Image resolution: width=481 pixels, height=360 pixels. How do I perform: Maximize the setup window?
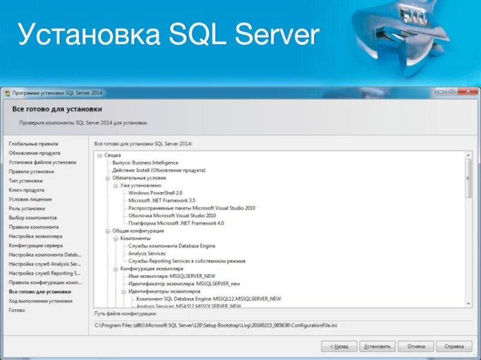point(452,91)
